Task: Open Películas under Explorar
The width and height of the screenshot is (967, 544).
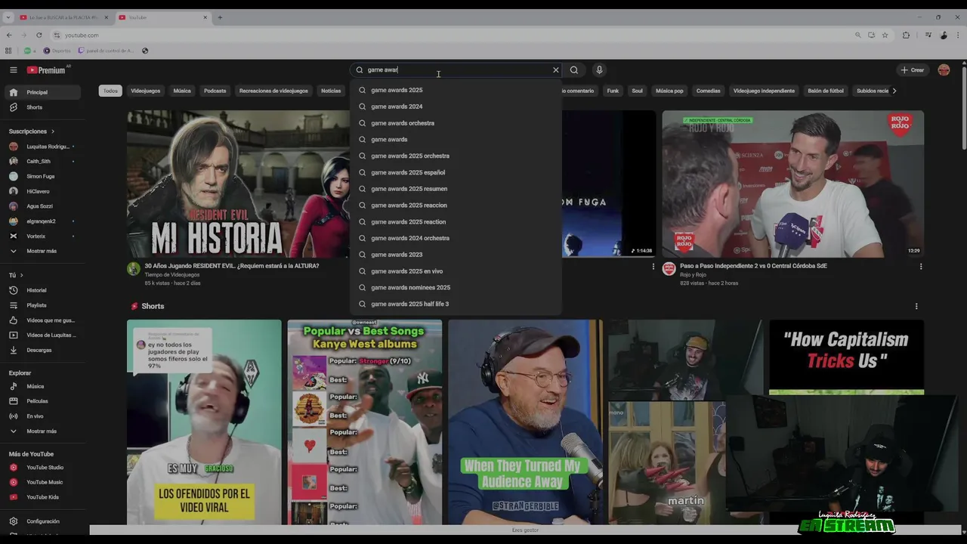Action: pos(42,401)
